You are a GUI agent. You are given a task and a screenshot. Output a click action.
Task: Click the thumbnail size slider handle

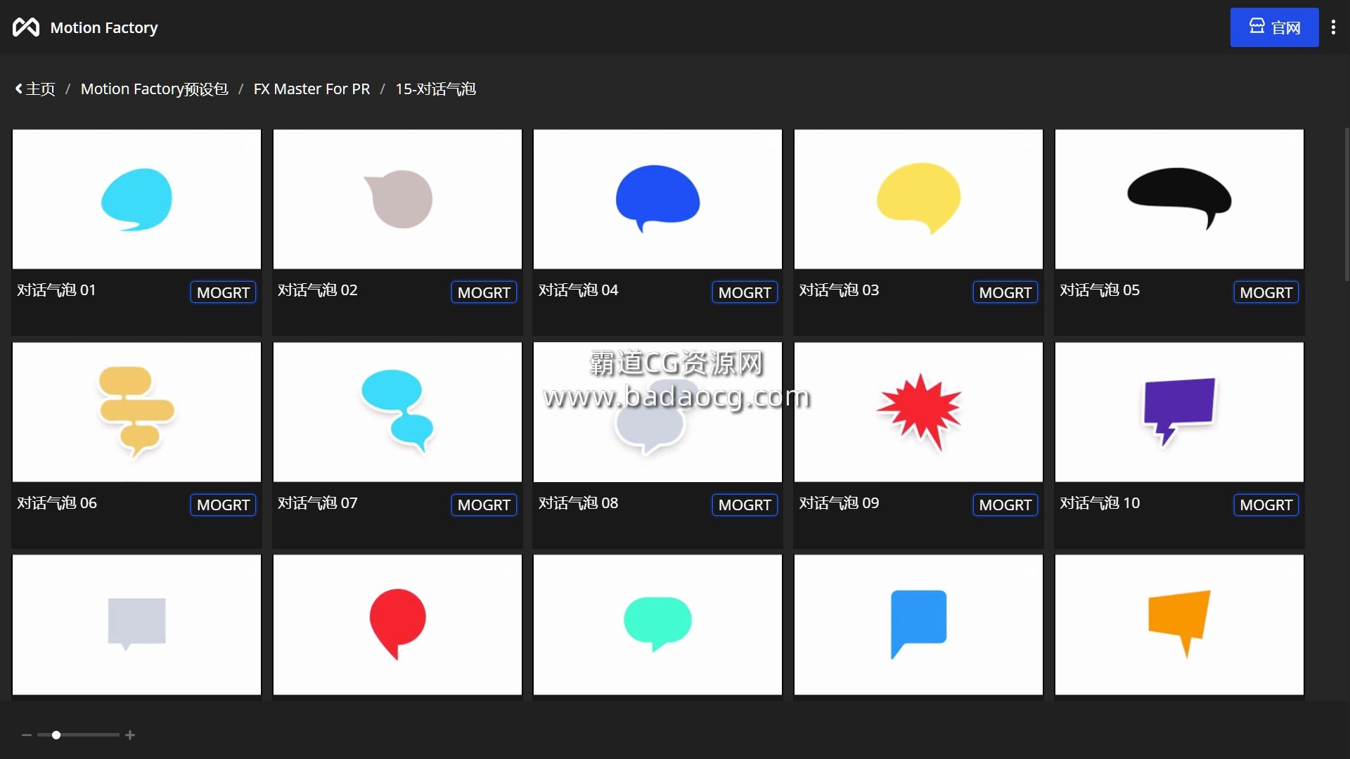(x=56, y=735)
